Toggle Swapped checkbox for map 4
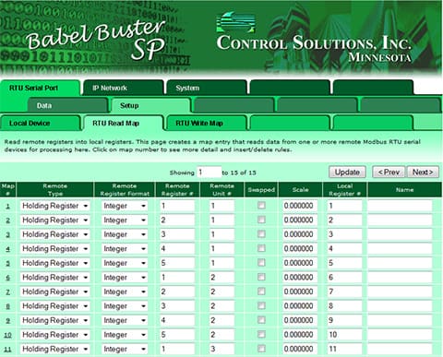Image resolution: width=443 pixels, height=357 pixels. point(261,248)
